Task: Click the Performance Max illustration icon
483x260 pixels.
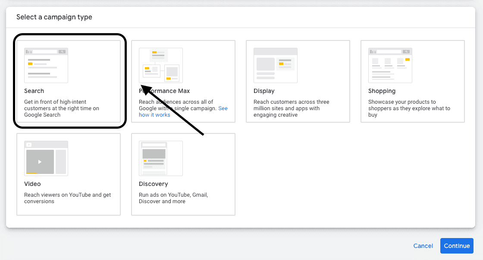Action: pos(160,65)
